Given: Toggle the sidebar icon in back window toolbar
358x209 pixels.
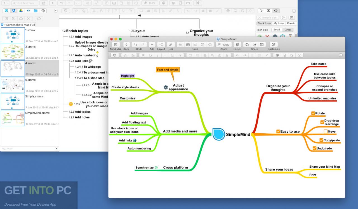Looking at the screenshot, I should coord(6,3).
